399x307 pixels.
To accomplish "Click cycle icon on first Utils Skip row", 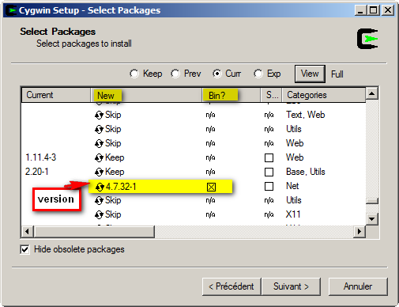I will coord(99,130).
